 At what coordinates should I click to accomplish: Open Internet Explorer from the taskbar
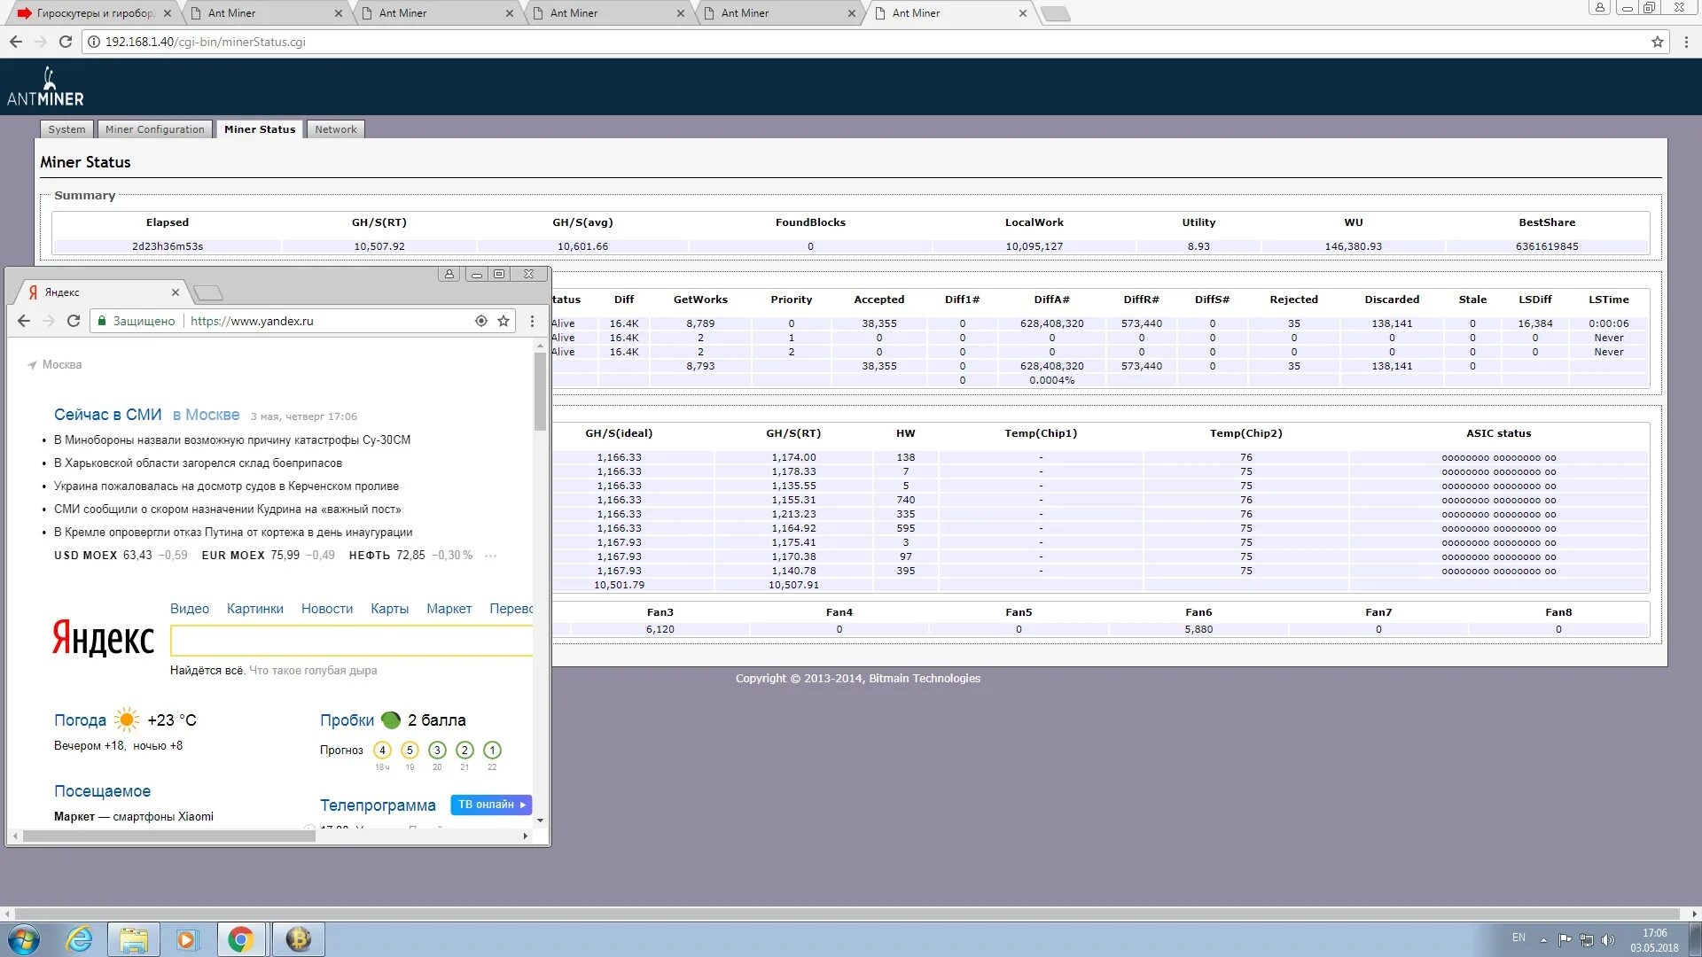click(80, 939)
